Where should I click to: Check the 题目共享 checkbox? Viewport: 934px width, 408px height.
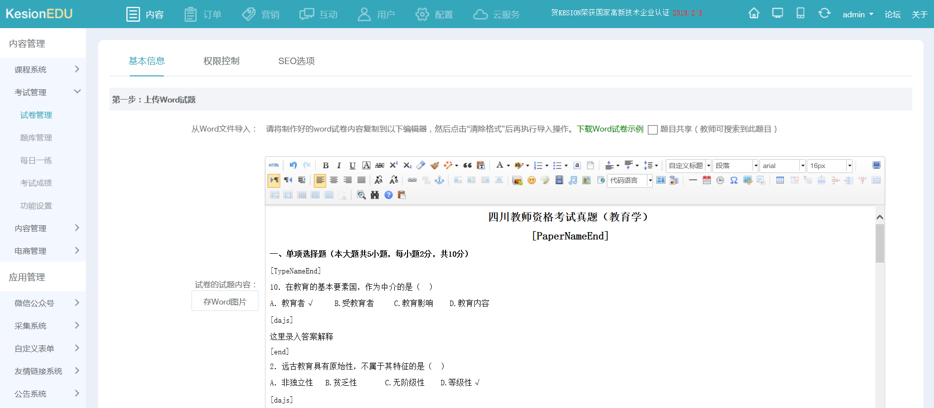click(x=652, y=130)
